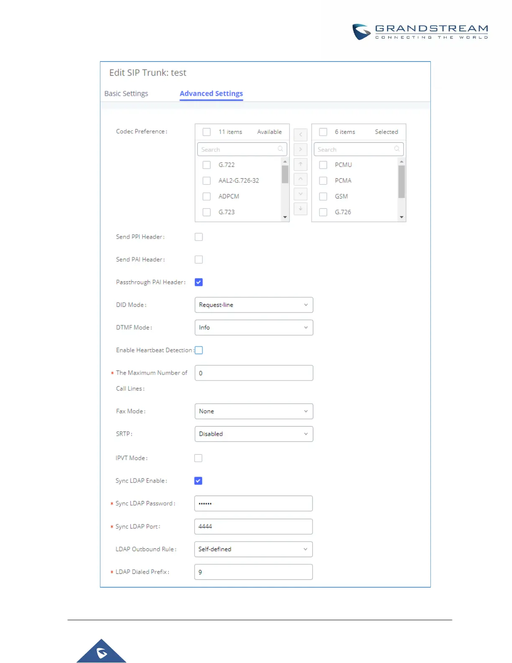This screenshot has width=512, height=663.
Task: Click the 'Sync LDAP Enable' label
Action: [141, 481]
